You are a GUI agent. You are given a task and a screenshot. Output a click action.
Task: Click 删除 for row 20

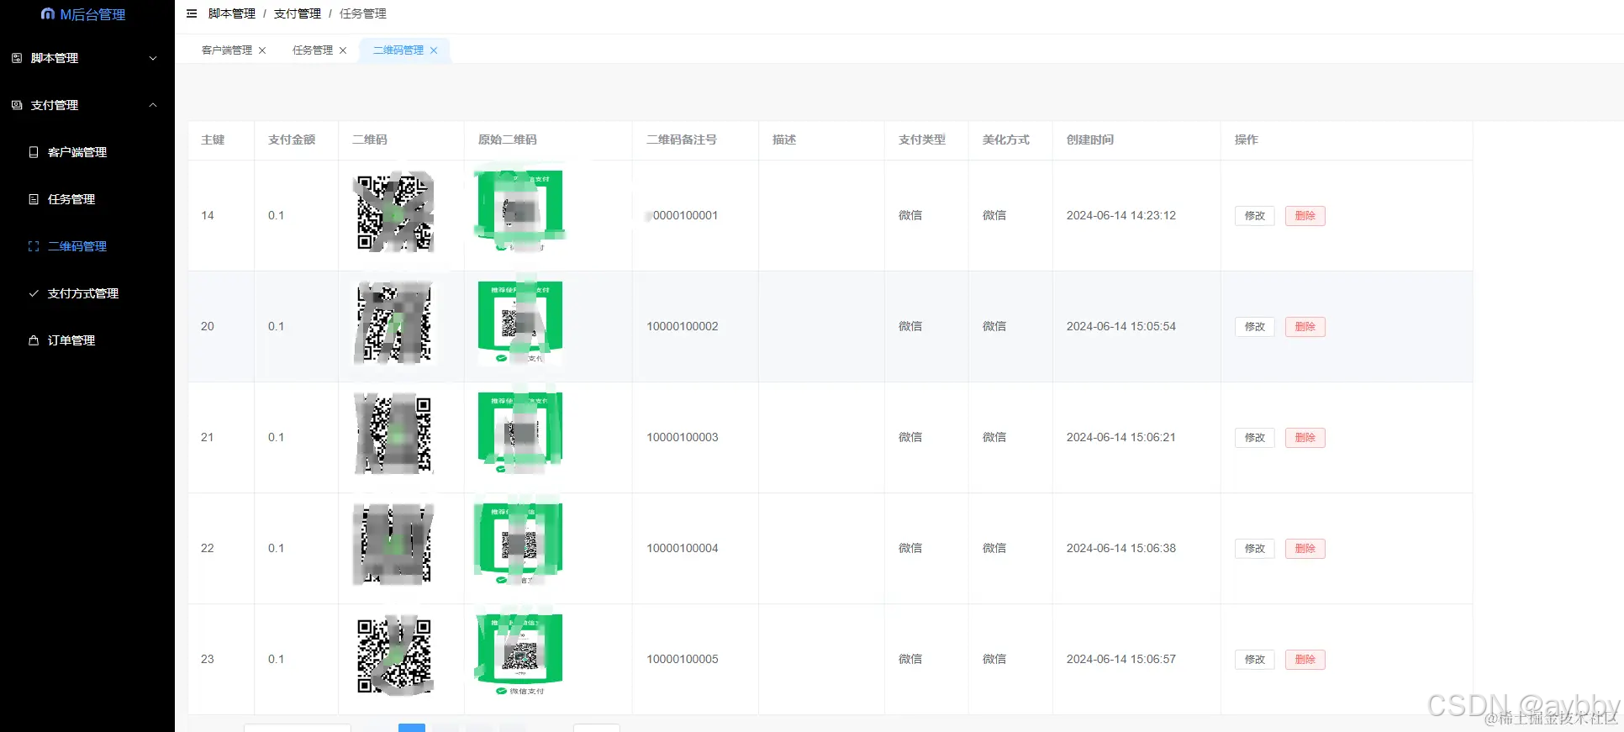pos(1305,327)
